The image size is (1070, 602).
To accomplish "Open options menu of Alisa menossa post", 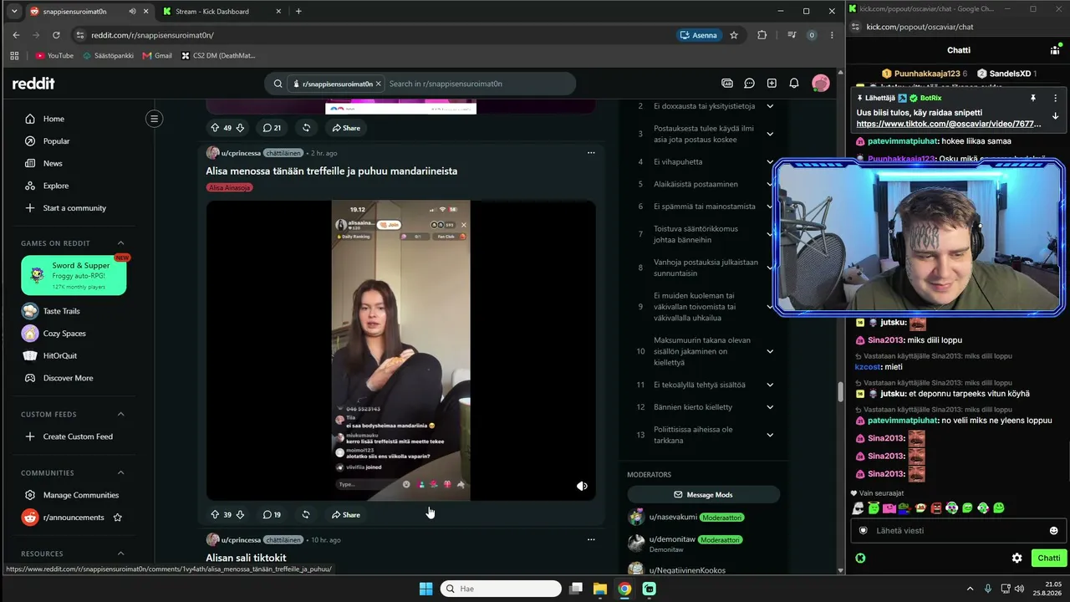I will coord(591,153).
